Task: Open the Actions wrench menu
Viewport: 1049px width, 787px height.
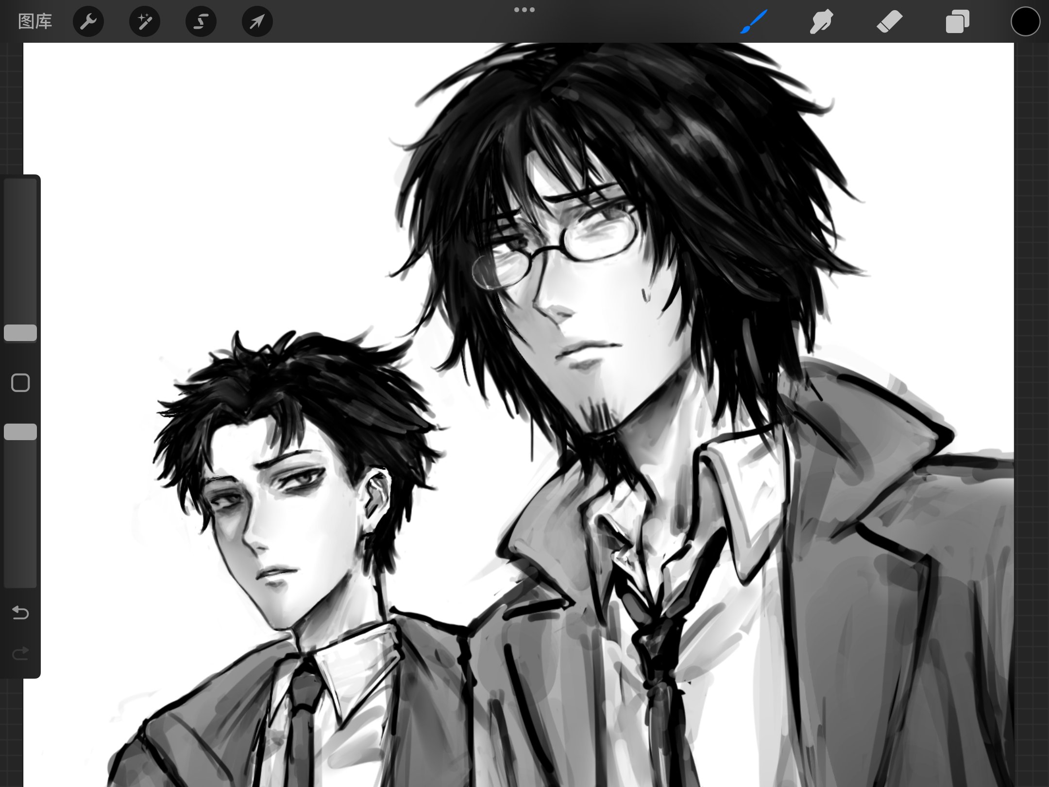Action: (x=88, y=22)
